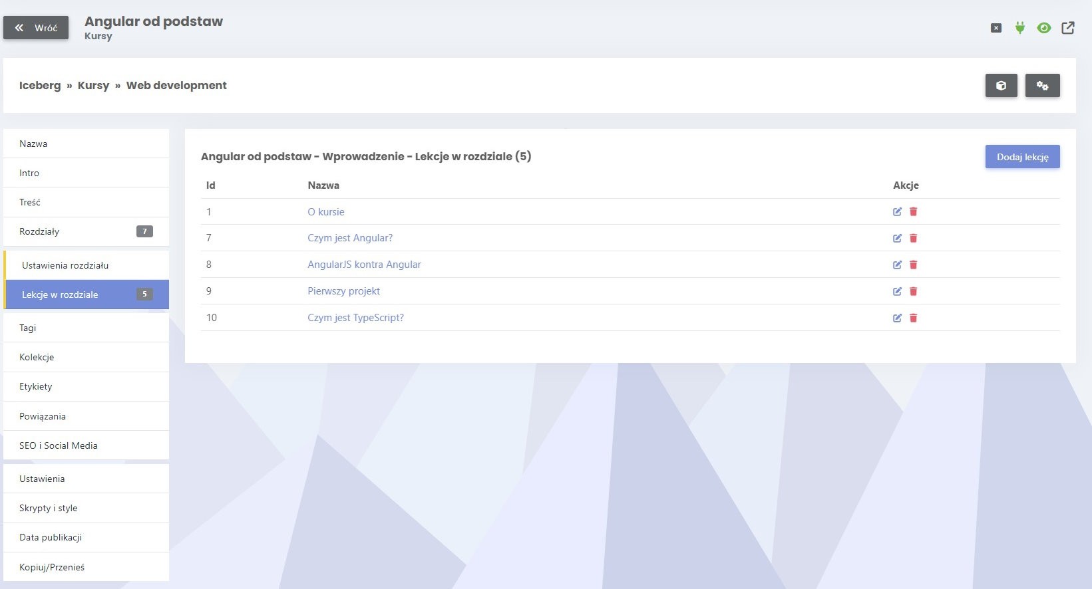Viewport: 1092px width, 589px height.
Task: Open the external link icon in header
Action: pos(1068,28)
